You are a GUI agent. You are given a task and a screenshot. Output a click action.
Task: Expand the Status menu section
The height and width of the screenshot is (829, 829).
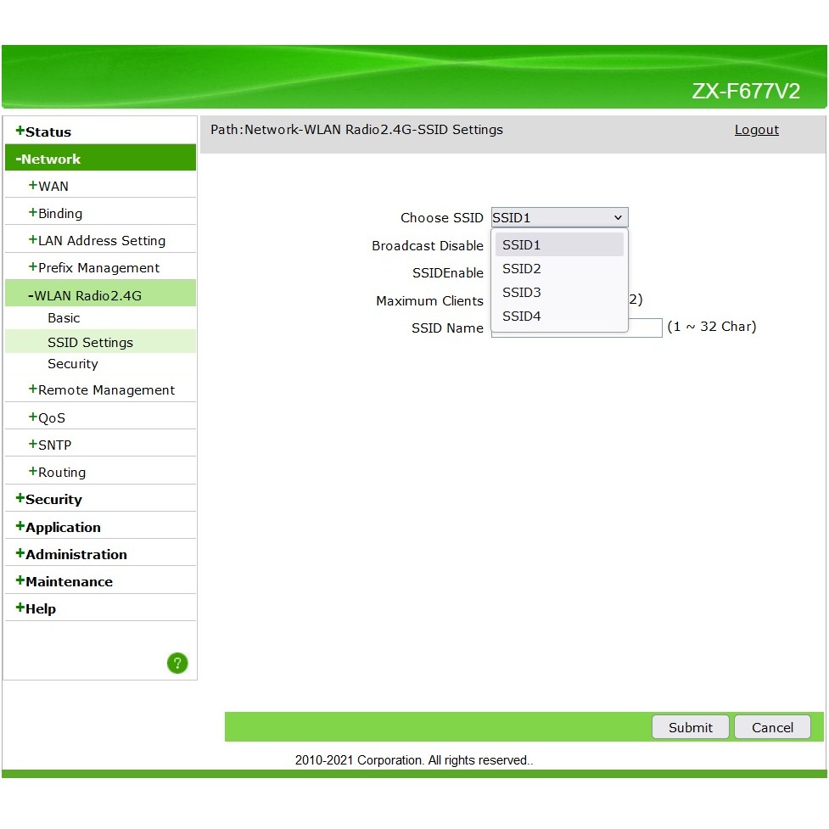(x=48, y=132)
